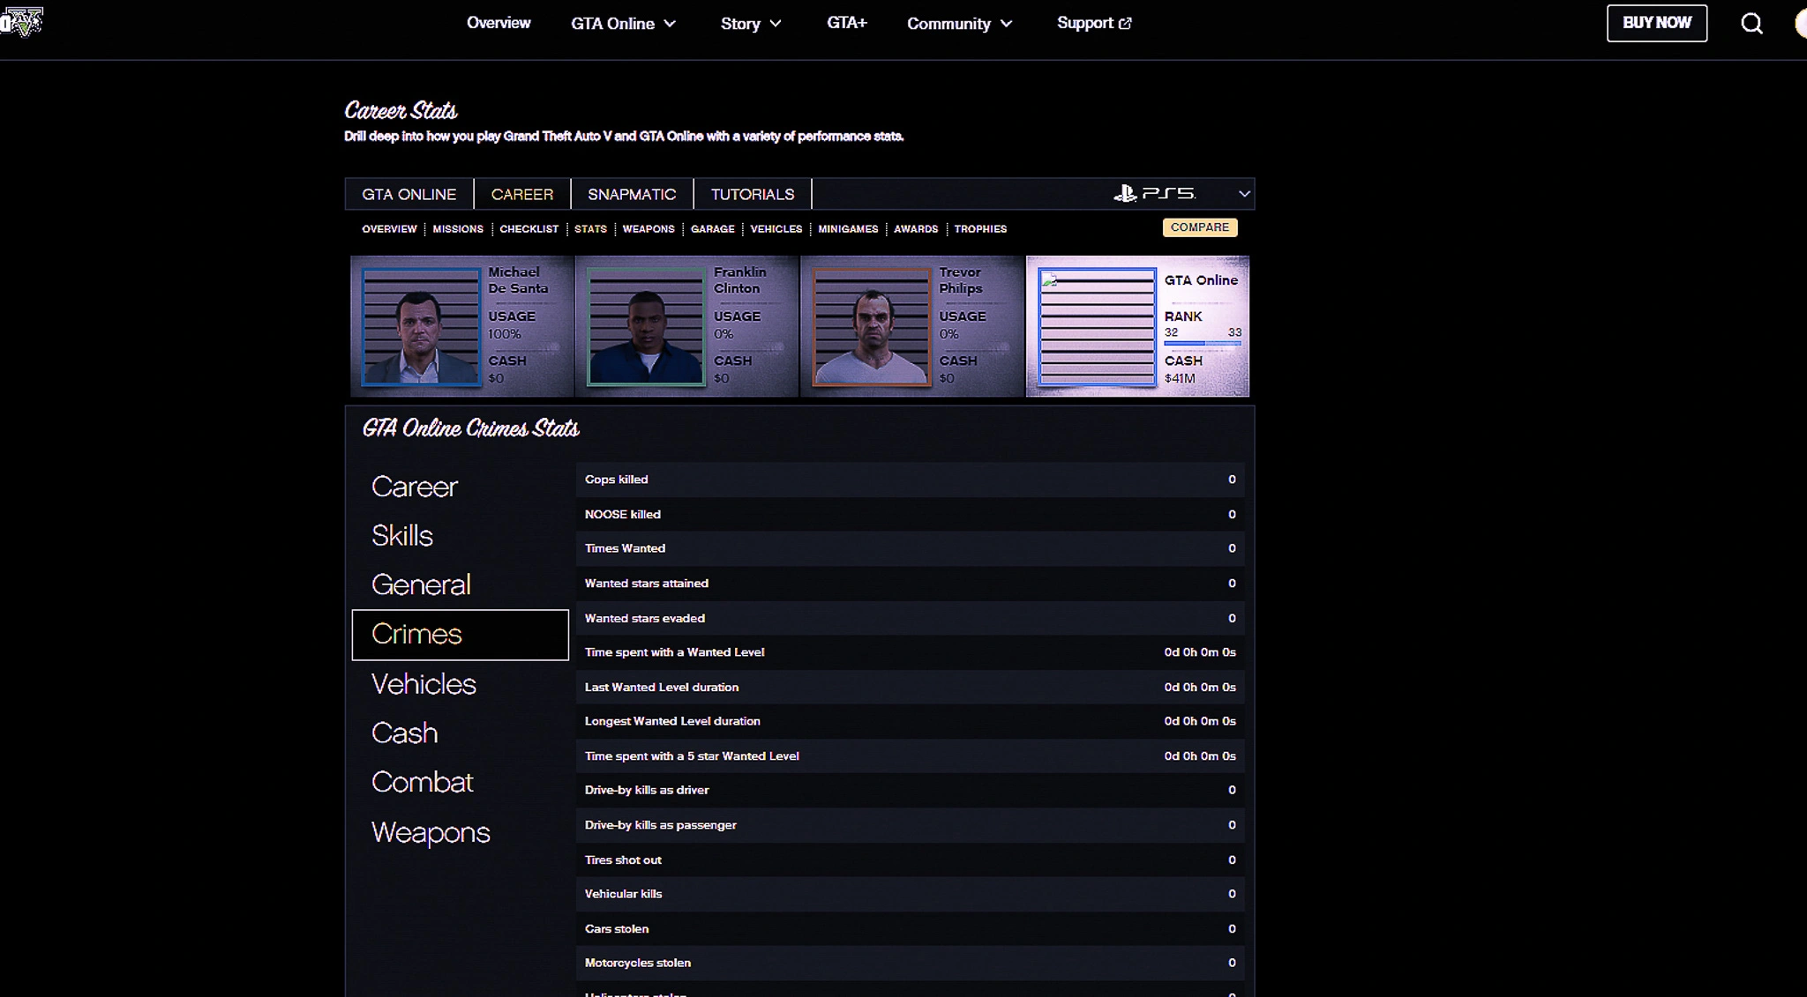Screen dimensions: 1807x997
Task: Switch to the SNAPMATIC tab
Action: pos(632,194)
